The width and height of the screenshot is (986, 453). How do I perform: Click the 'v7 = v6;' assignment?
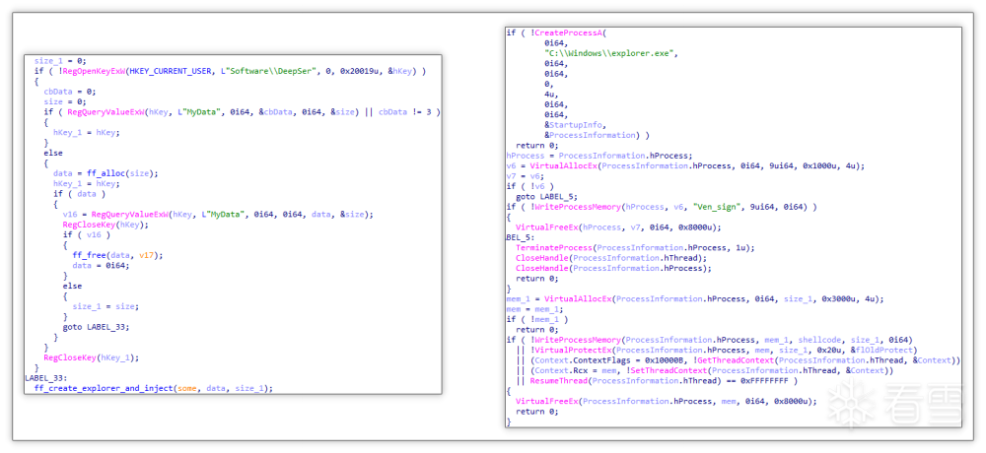526,176
